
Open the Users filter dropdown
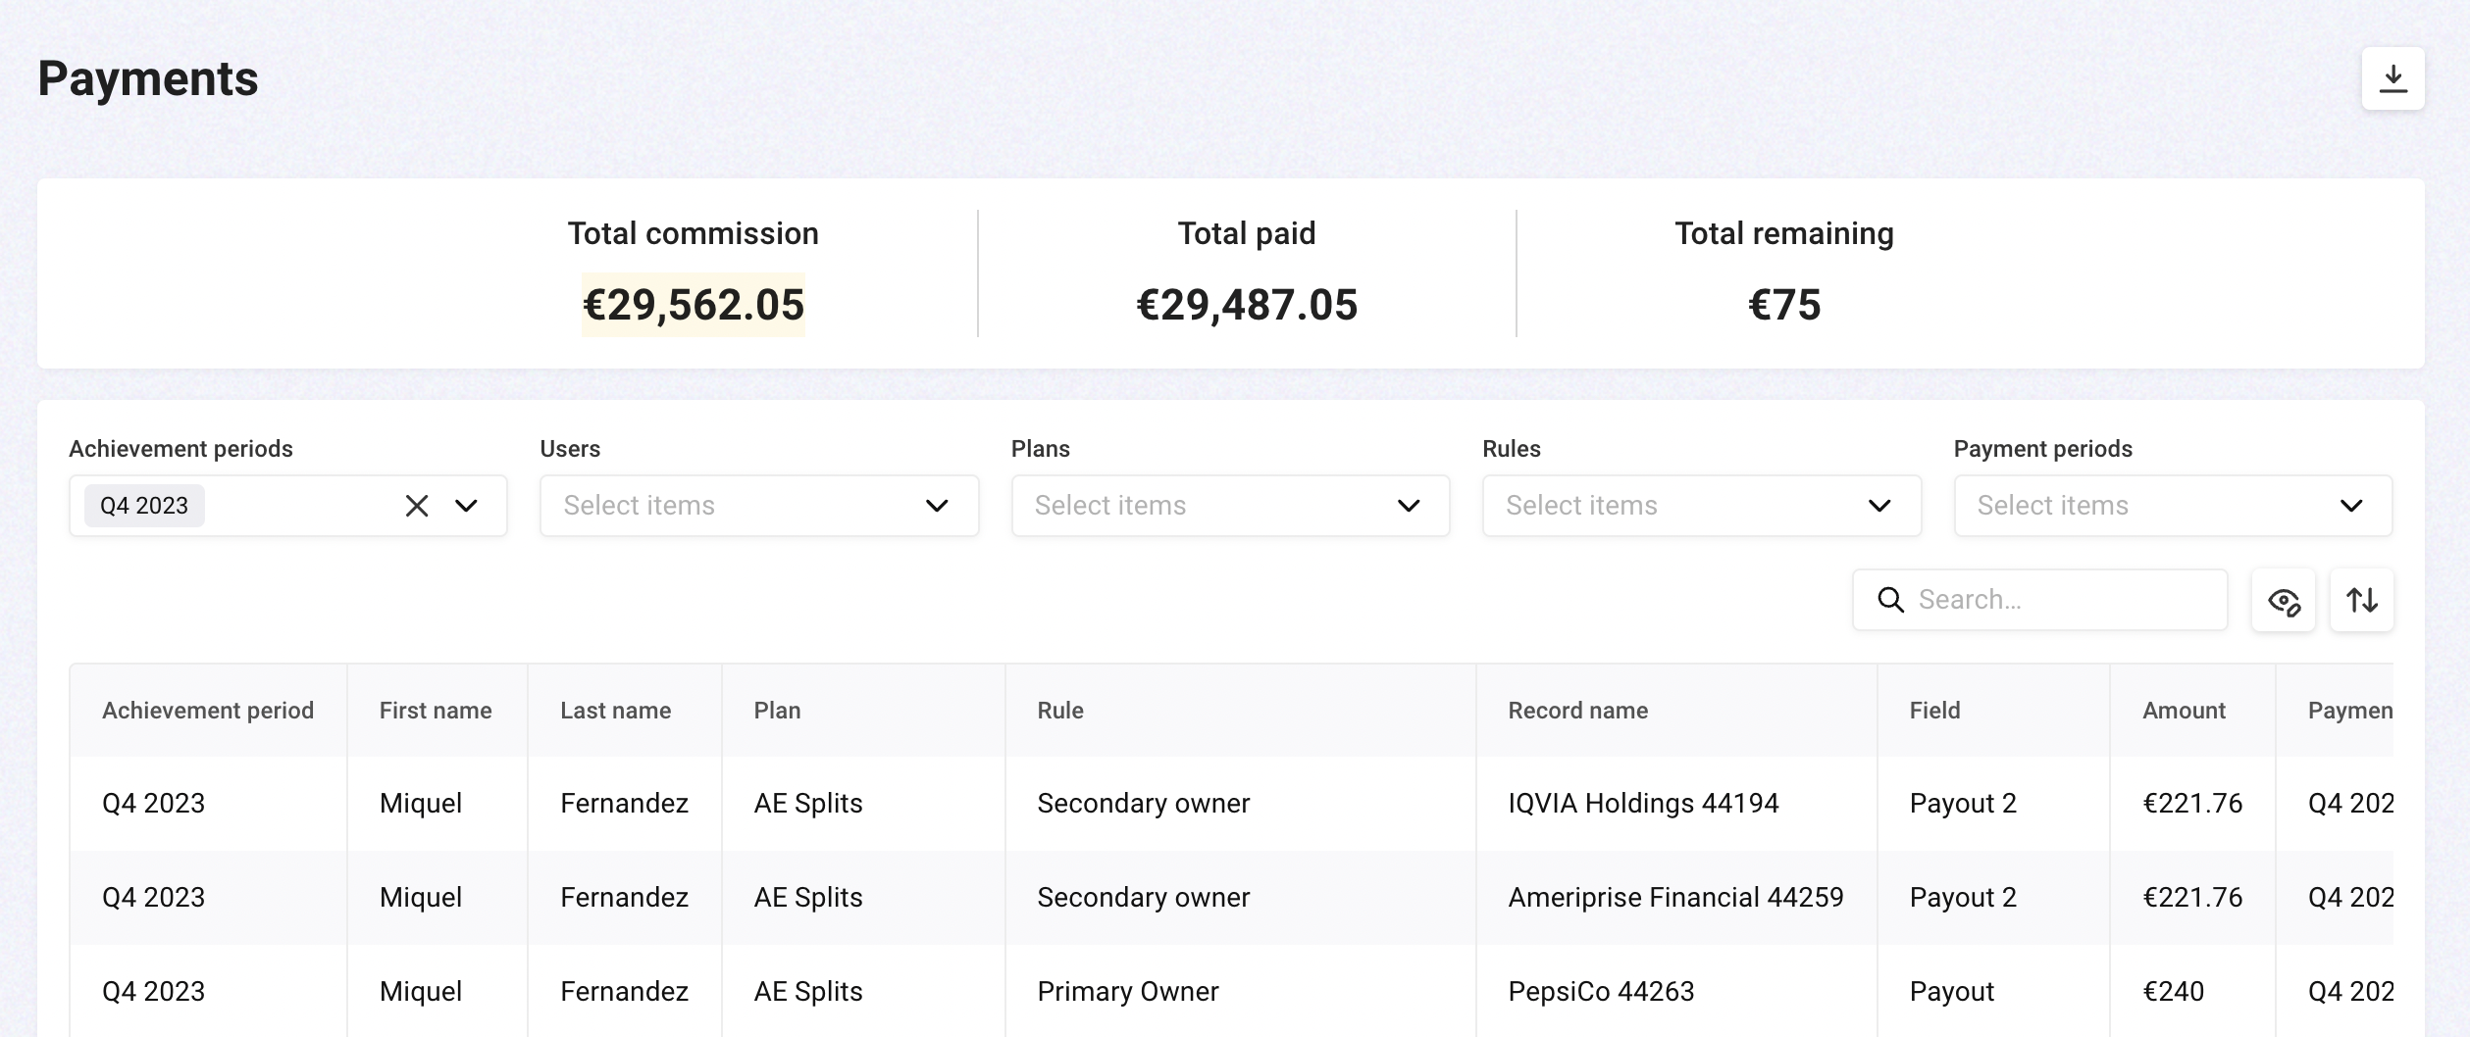point(759,506)
